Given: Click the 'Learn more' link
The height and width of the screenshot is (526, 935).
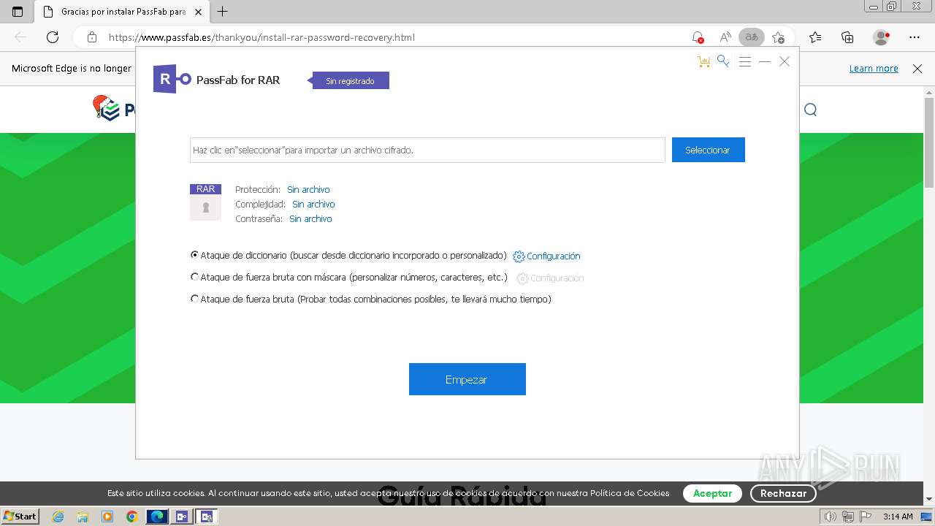Looking at the screenshot, I should tap(874, 69).
